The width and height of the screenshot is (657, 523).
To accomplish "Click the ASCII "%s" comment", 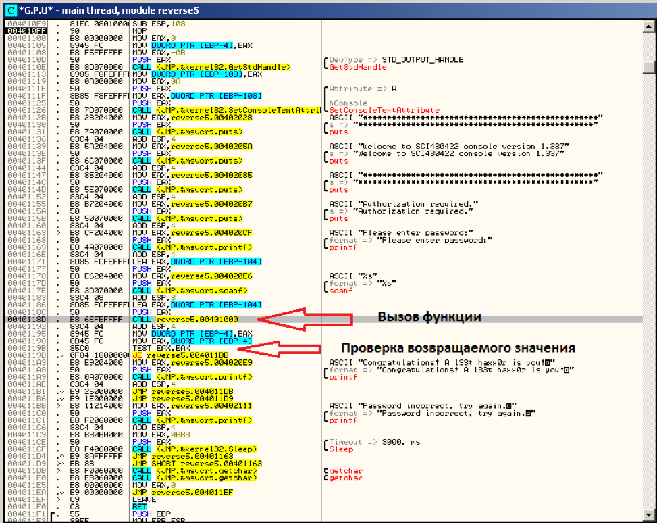I will (353, 276).
